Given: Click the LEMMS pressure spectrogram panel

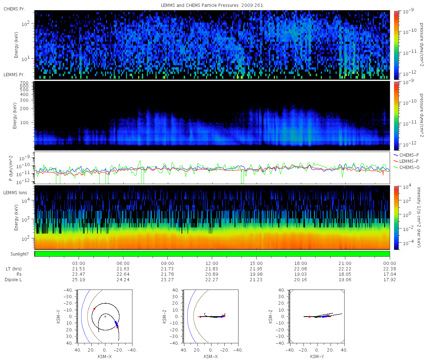Looking at the screenshot, I should tap(212, 116).
